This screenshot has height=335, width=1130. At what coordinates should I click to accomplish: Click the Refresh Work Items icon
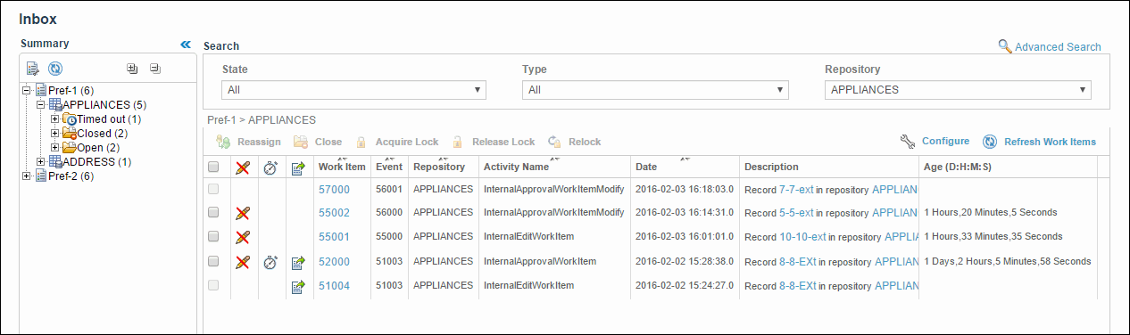click(x=989, y=142)
